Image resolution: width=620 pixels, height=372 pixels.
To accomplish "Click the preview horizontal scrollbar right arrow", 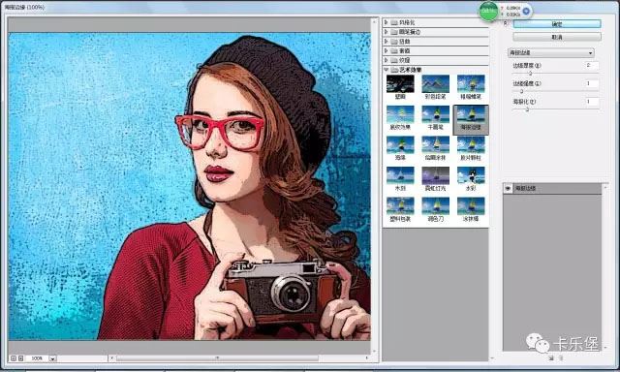I will point(366,358).
